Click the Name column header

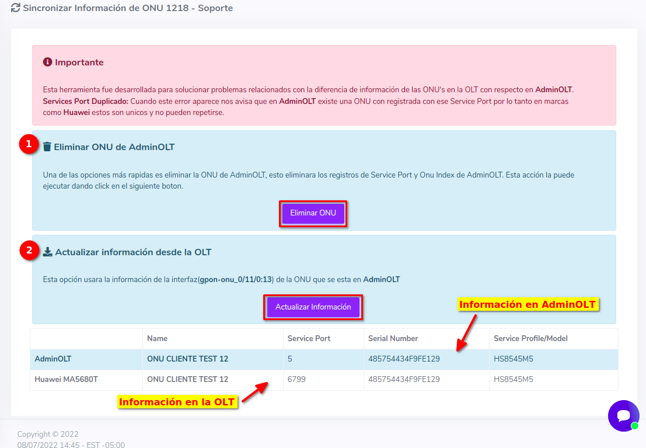pyautogui.click(x=158, y=338)
